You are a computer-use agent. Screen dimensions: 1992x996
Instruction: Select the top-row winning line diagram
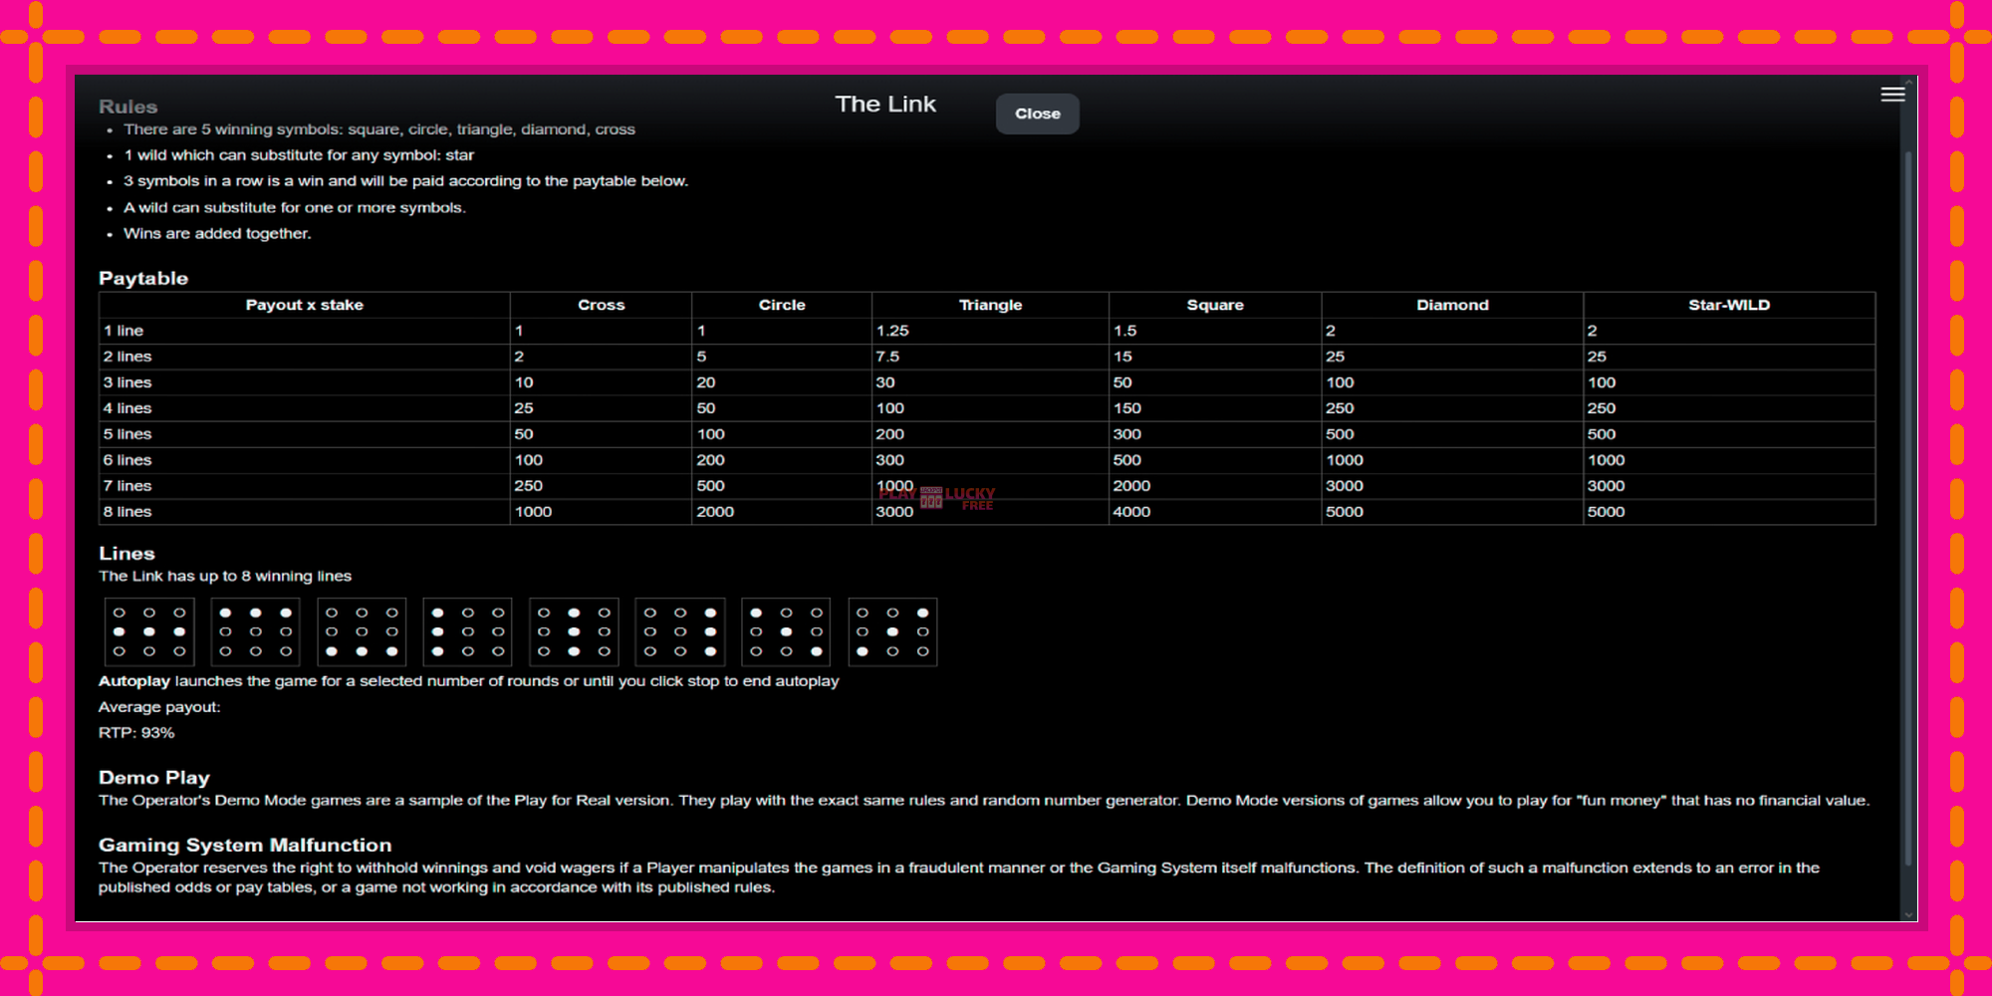coord(256,631)
